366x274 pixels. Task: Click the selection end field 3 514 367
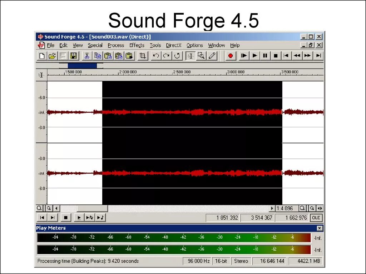click(x=258, y=218)
